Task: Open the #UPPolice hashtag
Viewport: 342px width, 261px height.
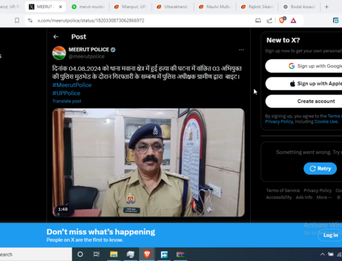Action: point(67,93)
